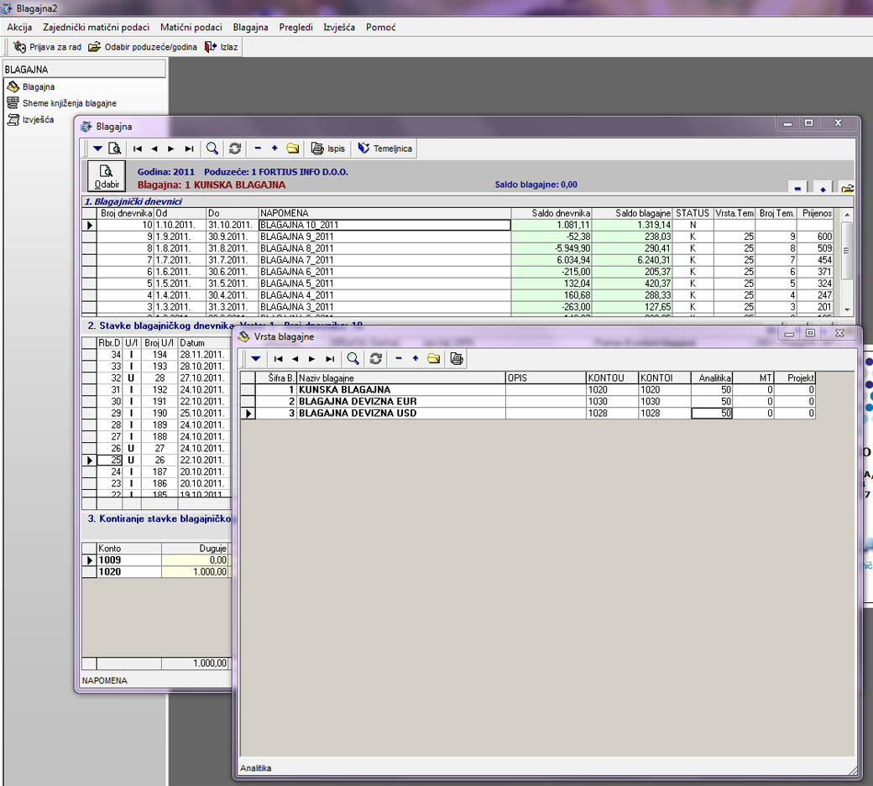Add record with plus icon in Blagajna toolbar
The width and height of the screenshot is (873, 786).
tap(274, 148)
